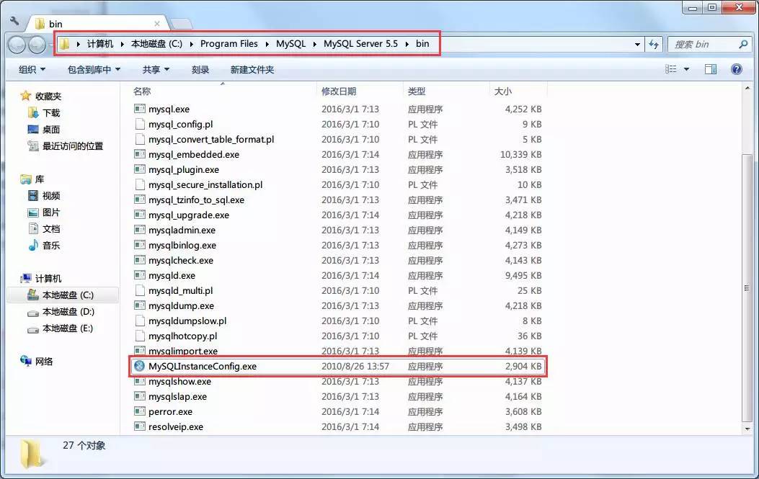
Task: Go to MySQL breadcrumb segment
Action: pyautogui.click(x=291, y=43)
